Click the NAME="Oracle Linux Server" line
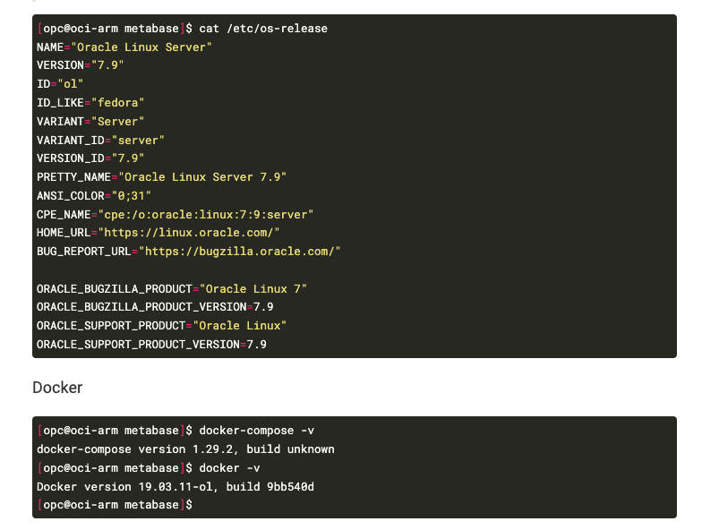Viewport: 702px width, 530px height. 124,47
